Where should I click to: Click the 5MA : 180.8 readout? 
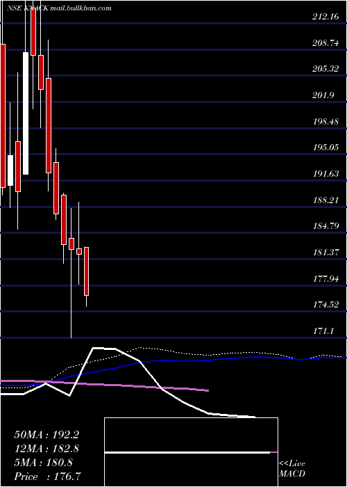[43, 463]
